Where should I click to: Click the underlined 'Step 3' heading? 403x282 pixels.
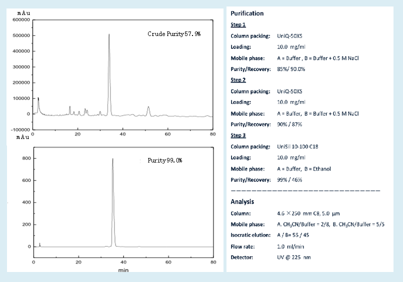[x=238, y=135]
